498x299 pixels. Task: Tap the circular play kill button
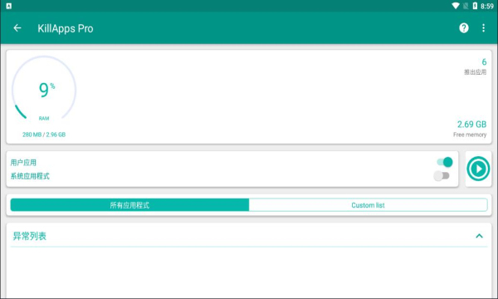478,169
